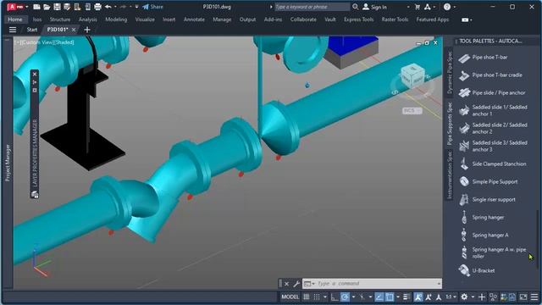Open the Analysis ribbon tab
542x305 pixels.
[x=88, y=19]
